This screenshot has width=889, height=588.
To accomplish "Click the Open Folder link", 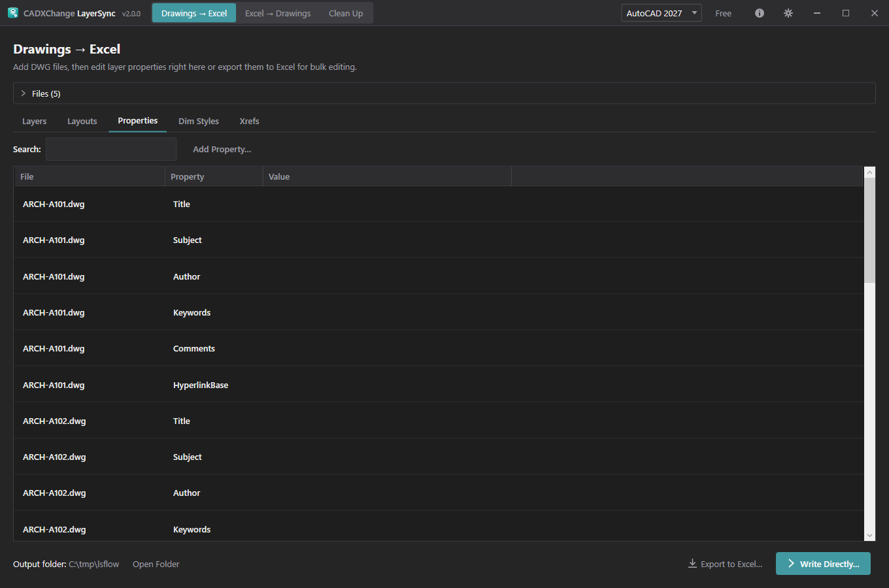I will point(156,564).
